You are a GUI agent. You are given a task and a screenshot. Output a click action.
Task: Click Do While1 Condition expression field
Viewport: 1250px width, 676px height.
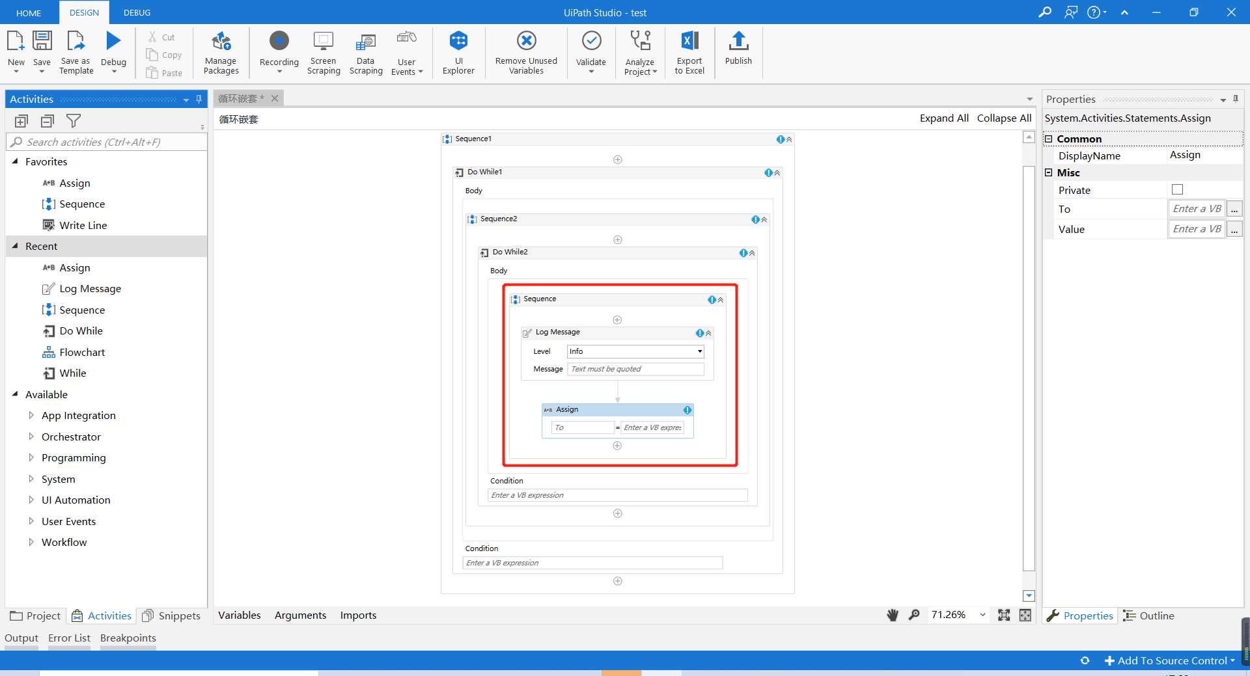pos(592,563)
